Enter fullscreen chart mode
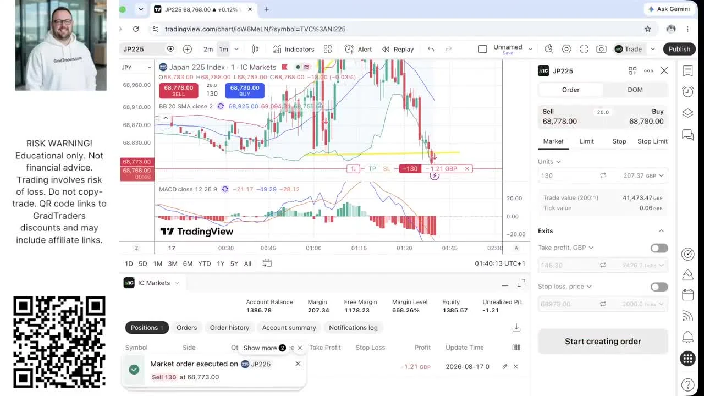 click(x=584, y=49)
